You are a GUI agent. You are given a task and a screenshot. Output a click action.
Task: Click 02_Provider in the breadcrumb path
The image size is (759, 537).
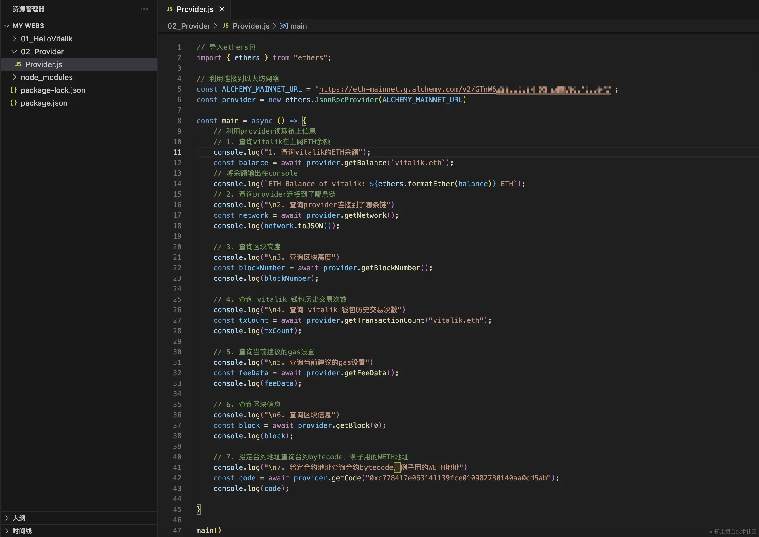pos(189,26)
